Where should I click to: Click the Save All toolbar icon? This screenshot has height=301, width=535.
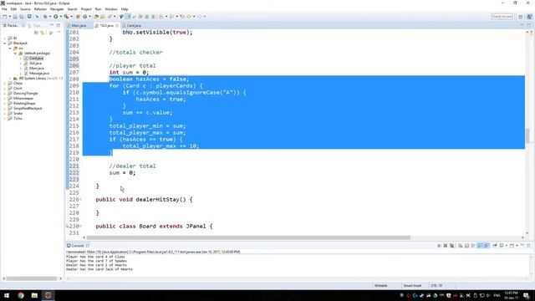[x=22, y=17]
